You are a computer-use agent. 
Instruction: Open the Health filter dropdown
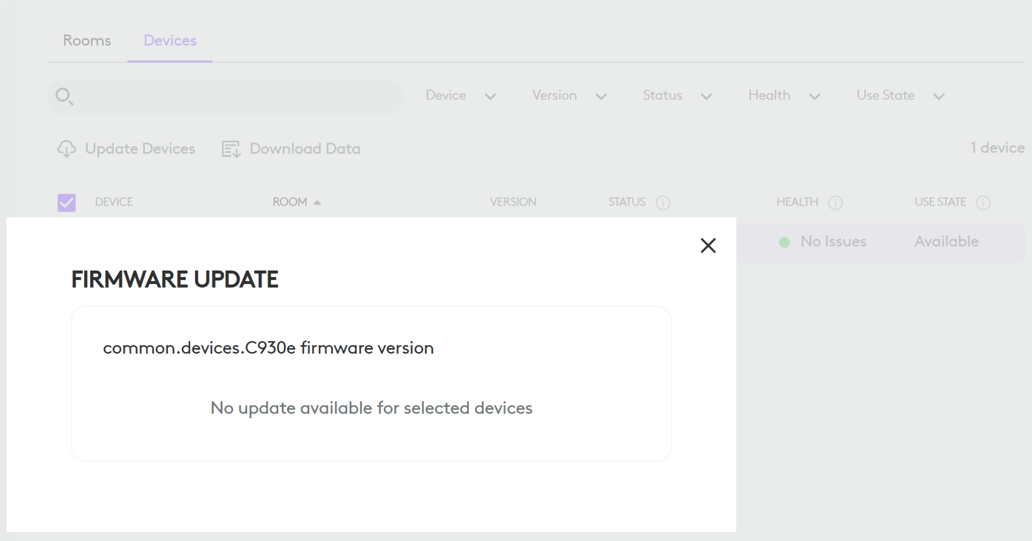click(784, 96)
